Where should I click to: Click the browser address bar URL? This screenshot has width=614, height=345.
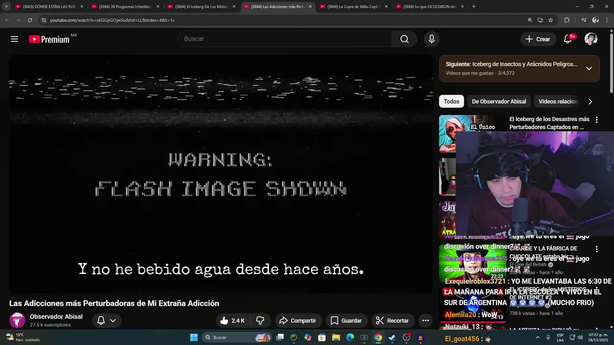coord(112,20)
